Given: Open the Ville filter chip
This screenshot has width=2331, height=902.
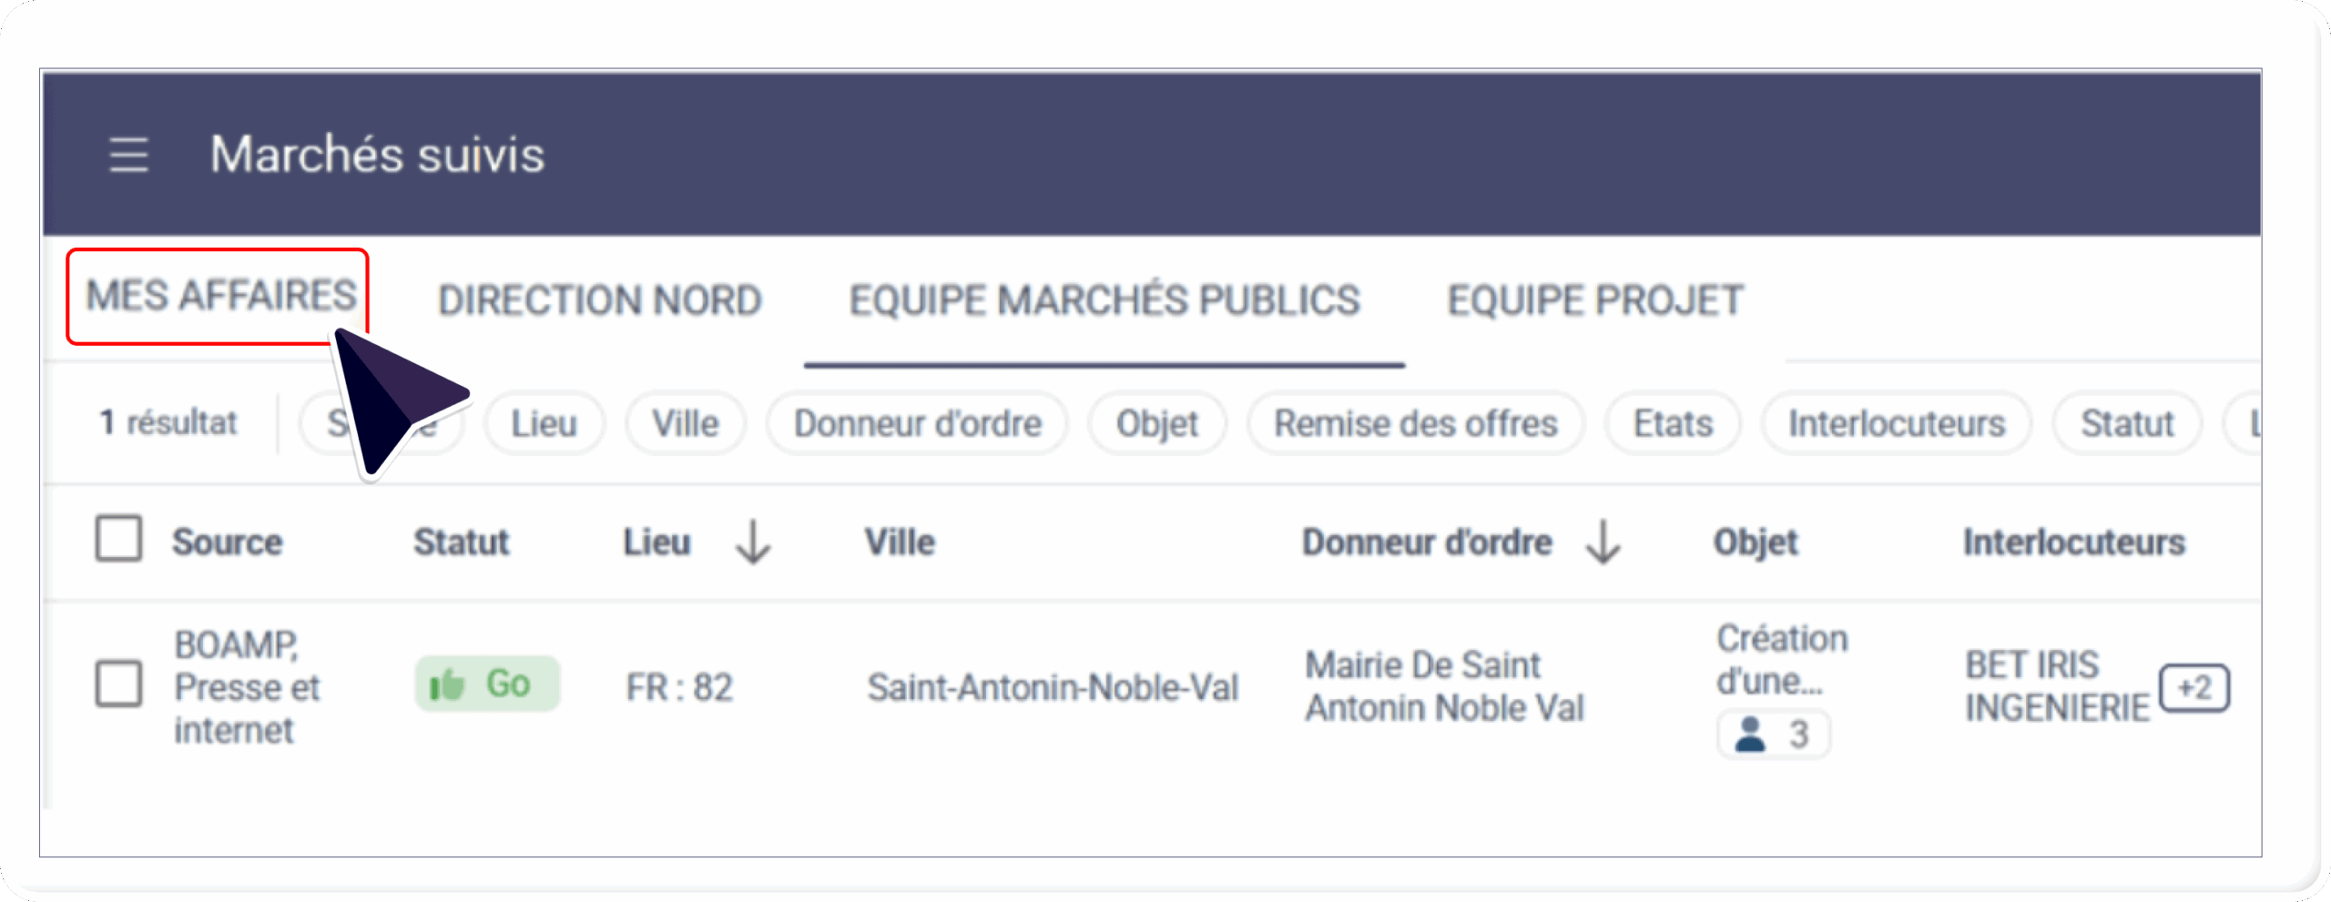Looking at the screenshot, I should point(685,423).
